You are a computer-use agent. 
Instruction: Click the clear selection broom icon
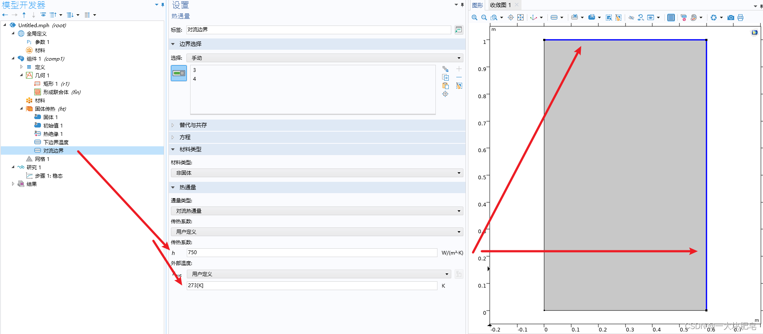(x=459, y=86)
